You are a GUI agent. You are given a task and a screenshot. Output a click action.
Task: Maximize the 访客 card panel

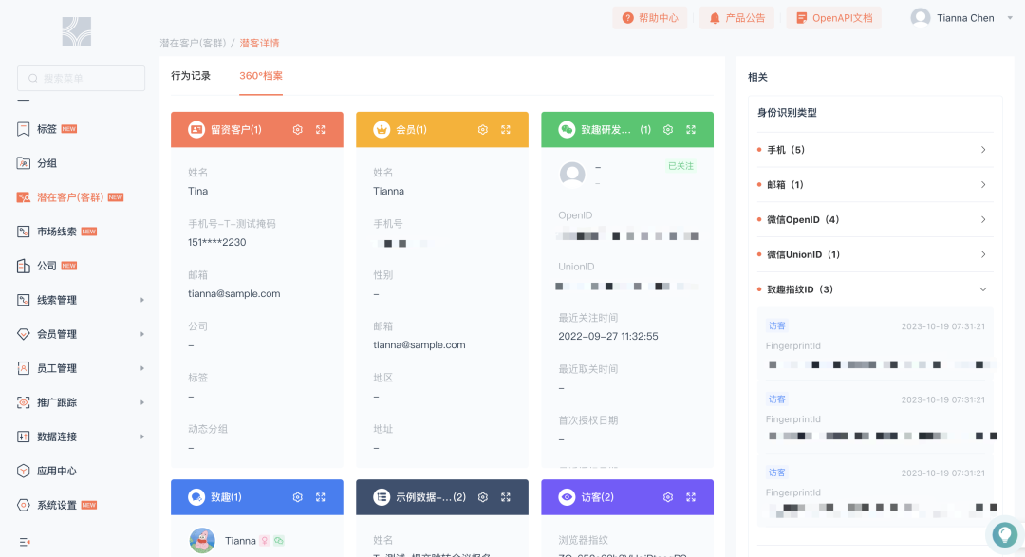pos(691,497)
